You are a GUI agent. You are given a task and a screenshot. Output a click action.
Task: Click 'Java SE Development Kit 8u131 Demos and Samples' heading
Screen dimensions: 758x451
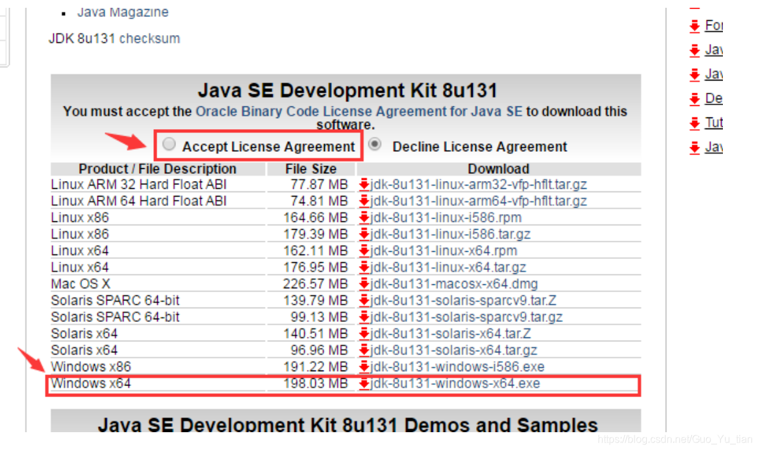[x=347, y=424]
